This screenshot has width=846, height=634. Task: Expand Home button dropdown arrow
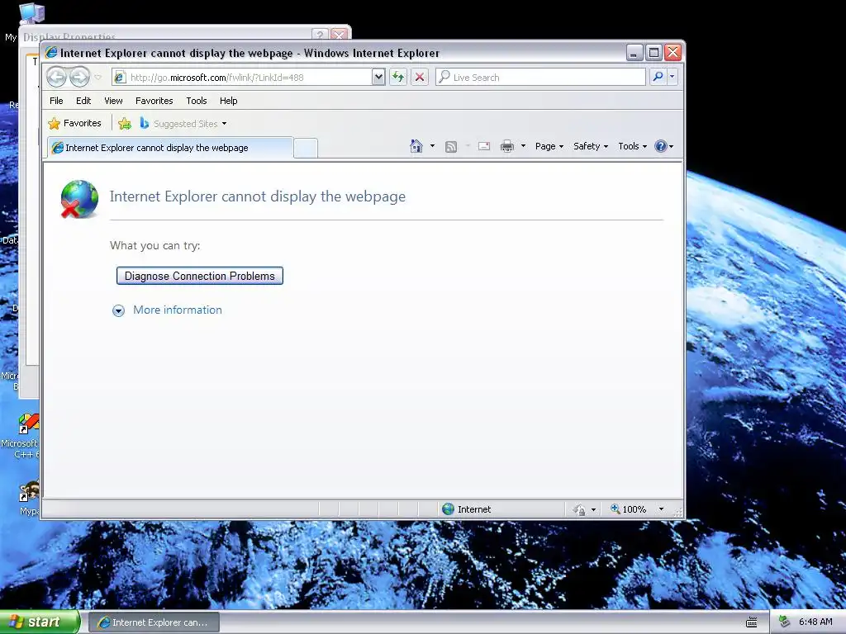(432, 146)
